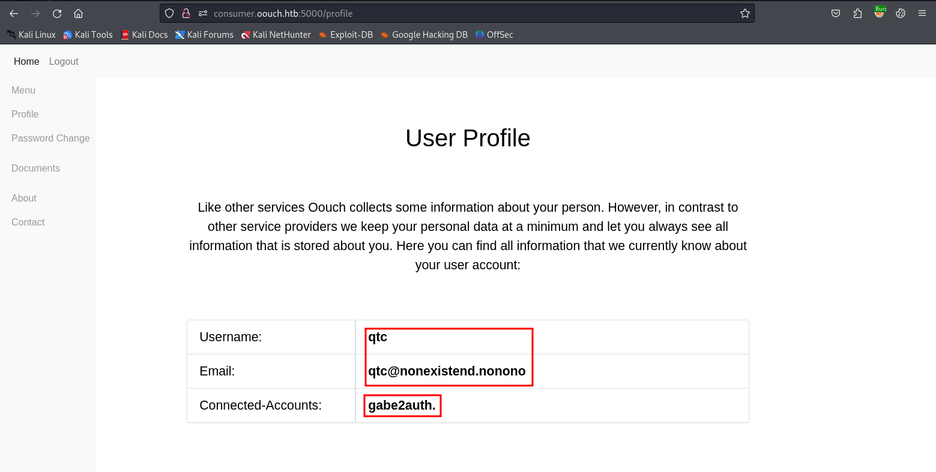Viewport: 936px width, 472px height.
Task: Click the Logout link
Action: [63, 61]
